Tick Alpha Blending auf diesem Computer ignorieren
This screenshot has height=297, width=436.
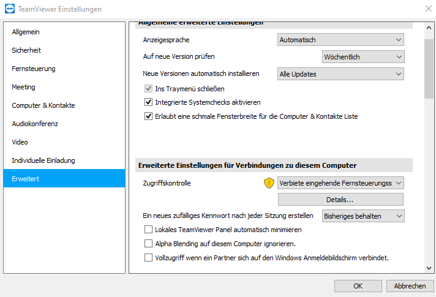click(148, 244)
